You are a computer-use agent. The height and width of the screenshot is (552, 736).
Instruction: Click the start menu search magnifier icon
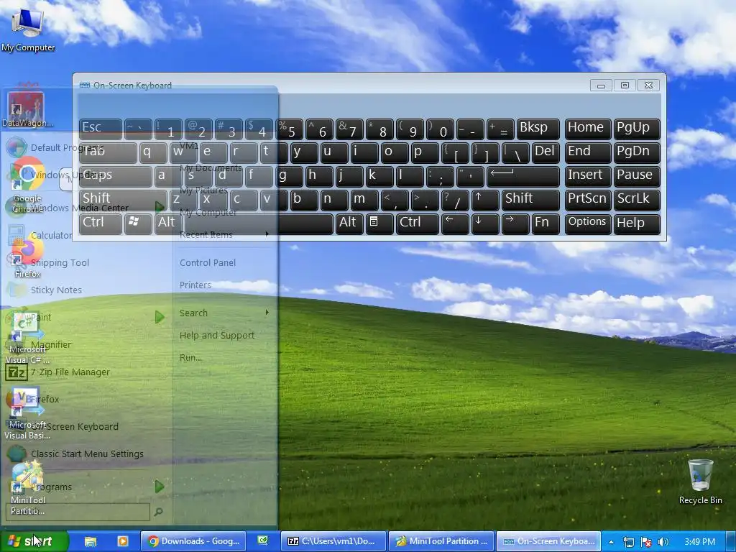(x=159, y=512)
